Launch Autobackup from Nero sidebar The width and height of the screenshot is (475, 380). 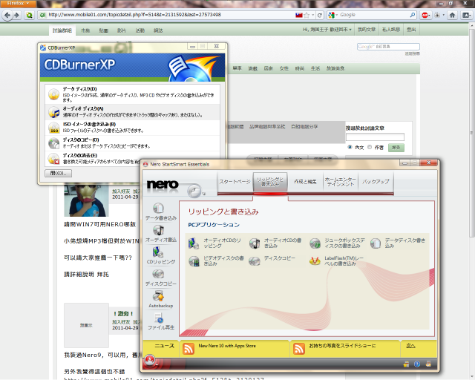click(x=160, y=299)
